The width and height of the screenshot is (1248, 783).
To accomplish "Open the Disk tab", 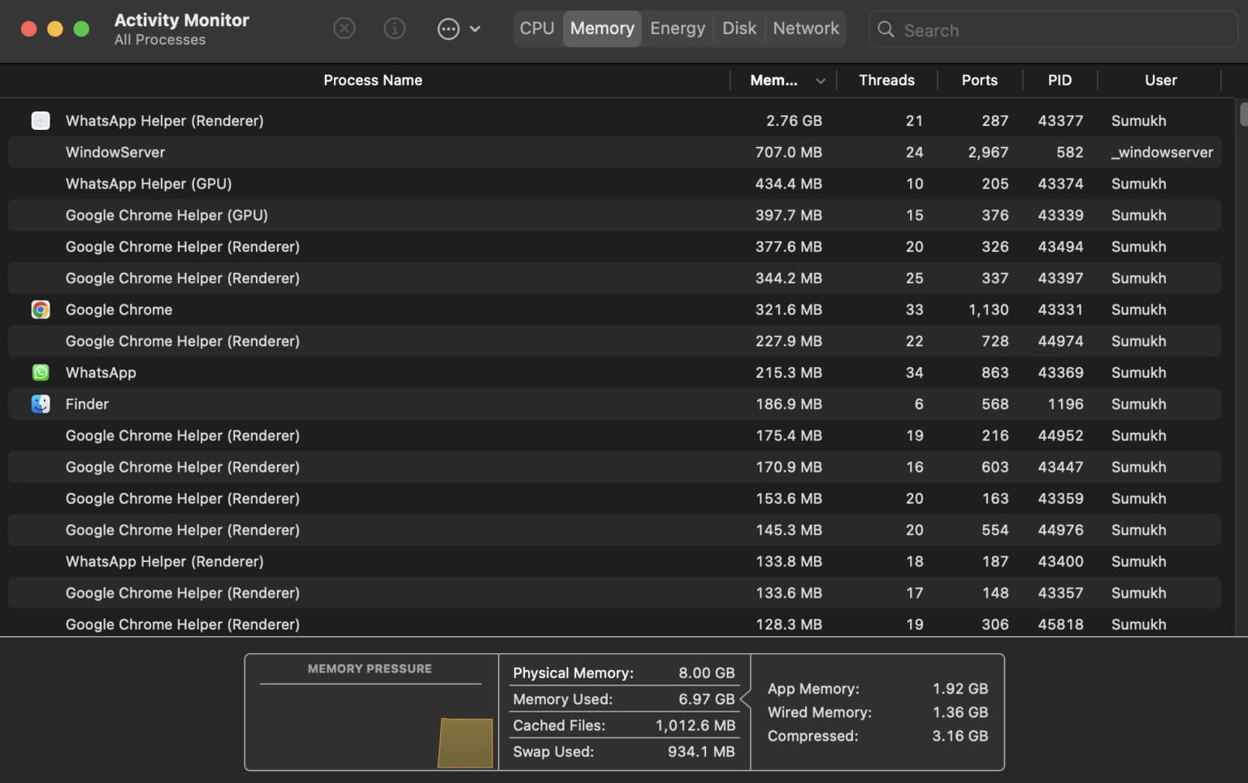I will pos(739,28).
